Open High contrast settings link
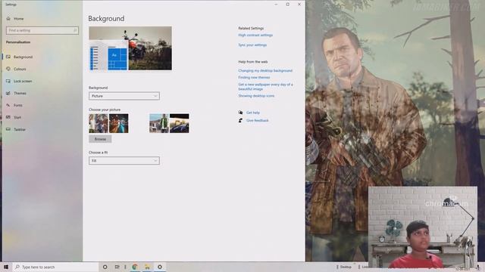Screen dimensions: 485x272 click(x=255, y=36)
